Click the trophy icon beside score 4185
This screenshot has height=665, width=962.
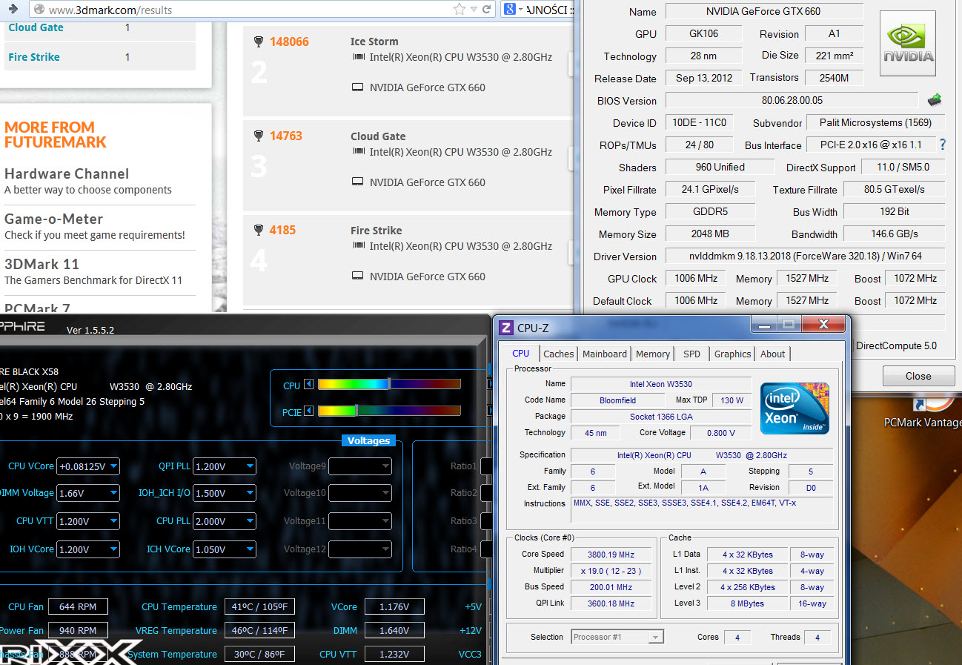pyautogui.click(x=259, y=230)
